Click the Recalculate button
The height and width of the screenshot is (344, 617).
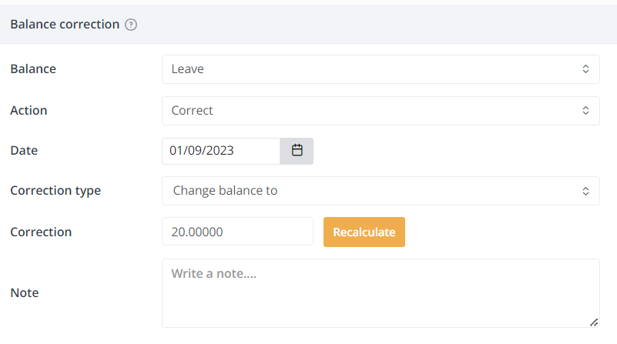coord(364,232)
